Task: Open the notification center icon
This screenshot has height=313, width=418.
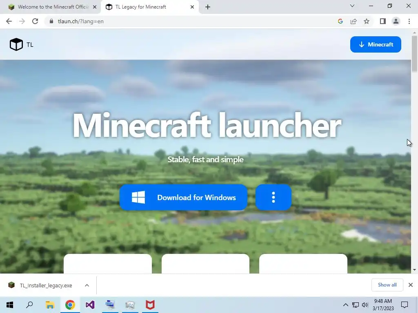Action: (405, 305)
